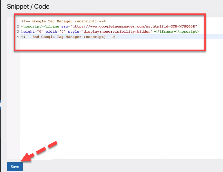Click the width="0" attribute text
Image resolution: width=223 pixels, height=172 pixels.
(x=56, y=32)
